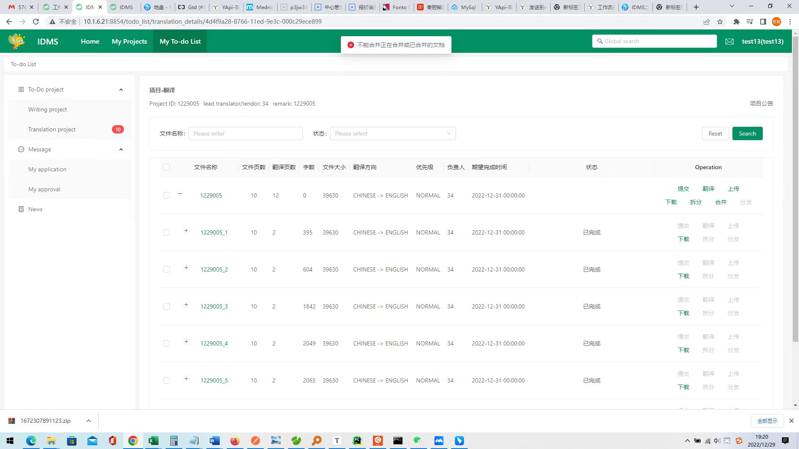Click the Search button

click(747, 133)
